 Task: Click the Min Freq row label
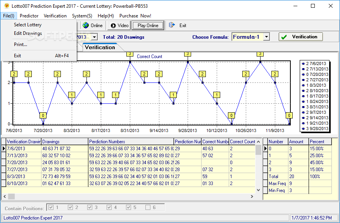tap(277, 190)
